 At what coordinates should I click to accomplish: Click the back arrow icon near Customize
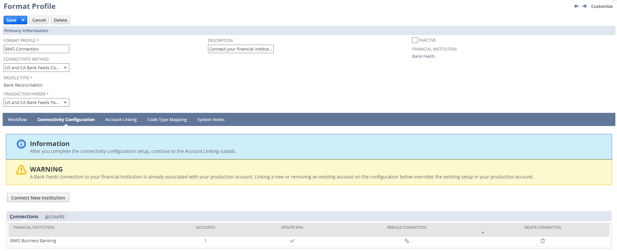pos(576,6)
